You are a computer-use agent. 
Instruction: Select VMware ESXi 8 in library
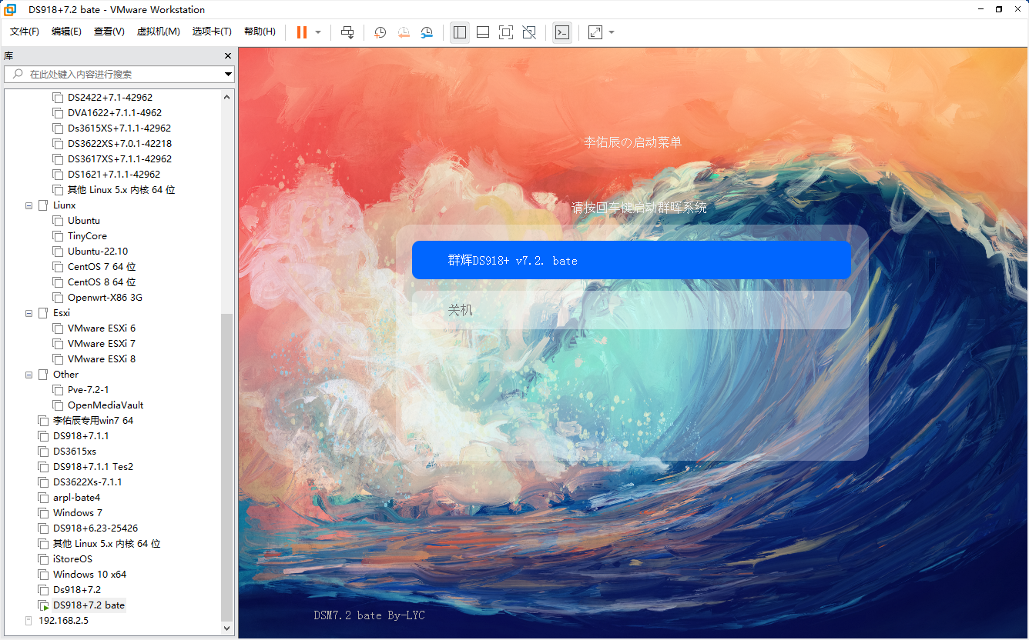click(102, 359)
